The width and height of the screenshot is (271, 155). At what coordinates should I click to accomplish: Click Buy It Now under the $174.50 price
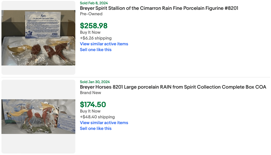click(90, 111)
